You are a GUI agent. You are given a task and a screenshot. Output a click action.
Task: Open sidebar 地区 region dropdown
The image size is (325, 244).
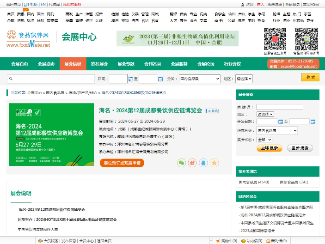tap(265, 114)
